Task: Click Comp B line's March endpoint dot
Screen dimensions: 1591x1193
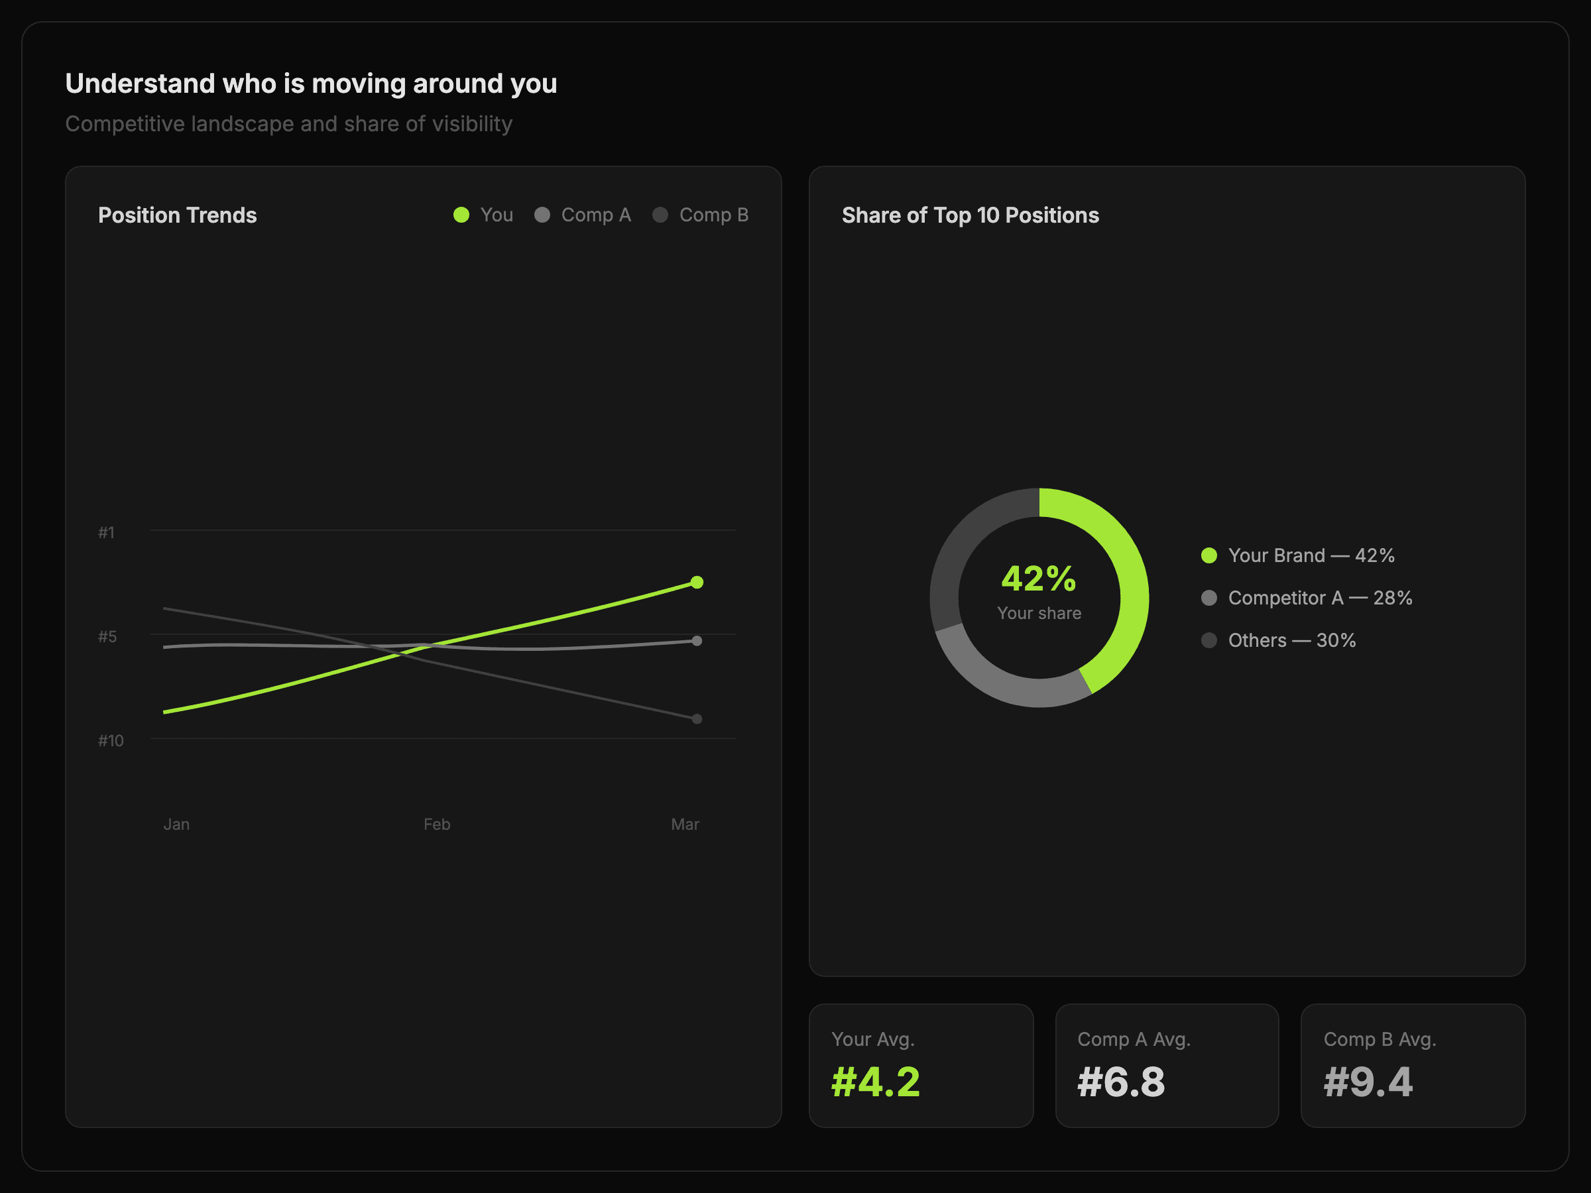Action: (696, 718)
